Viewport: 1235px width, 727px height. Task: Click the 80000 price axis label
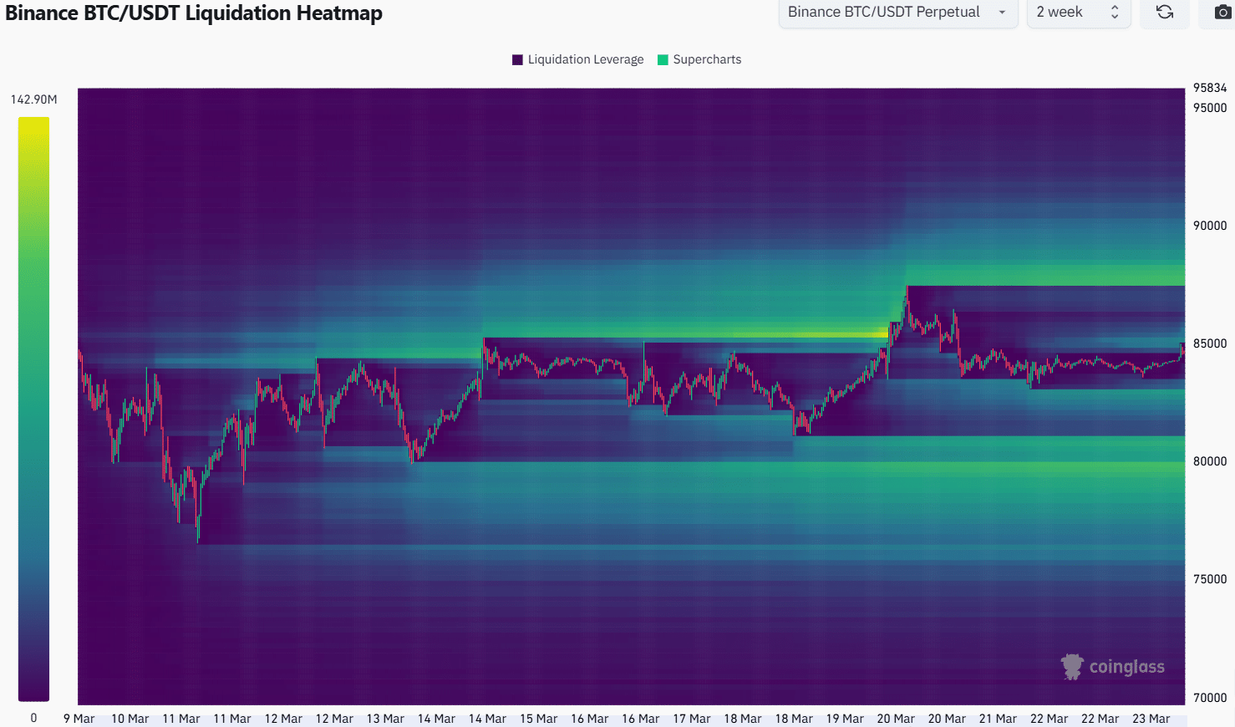tap(1210, 461)
